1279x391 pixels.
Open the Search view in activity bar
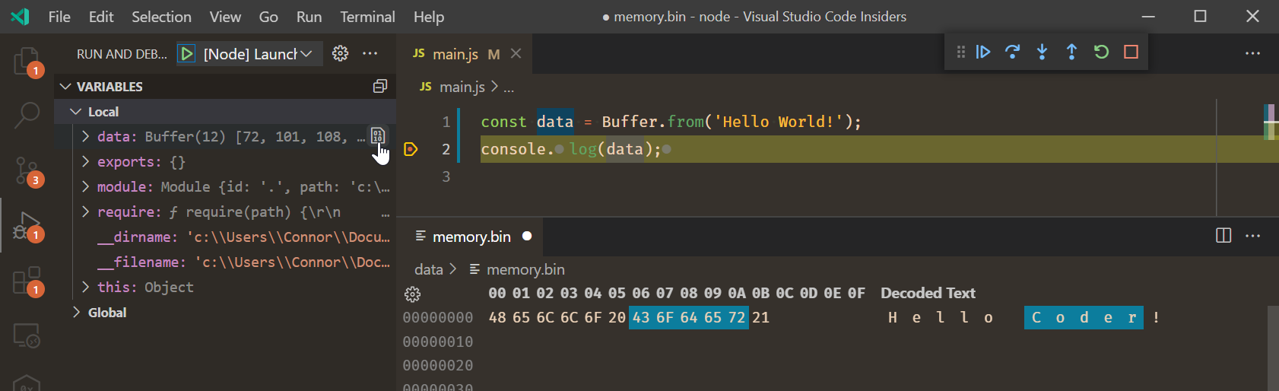27,116
